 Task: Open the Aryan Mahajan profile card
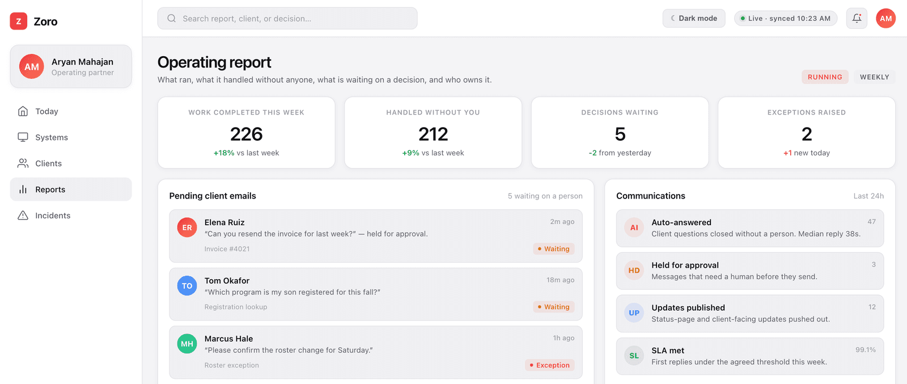click(71, 66)
